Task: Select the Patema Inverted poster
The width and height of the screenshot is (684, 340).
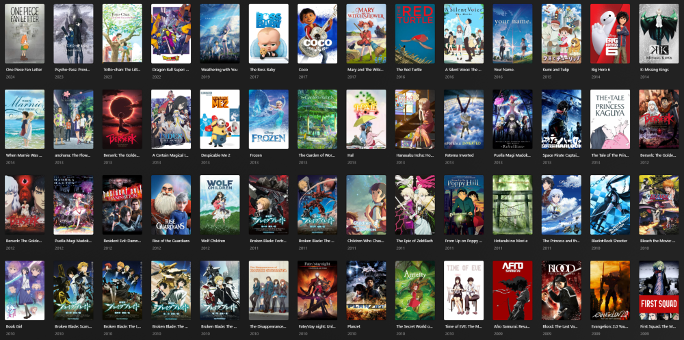Action: [464, 119]
